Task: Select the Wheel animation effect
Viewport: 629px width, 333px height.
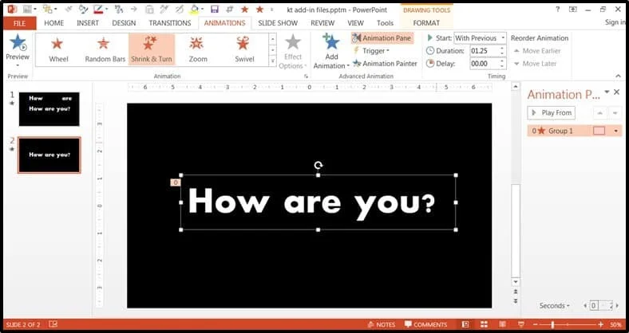Action: [58, 49]
